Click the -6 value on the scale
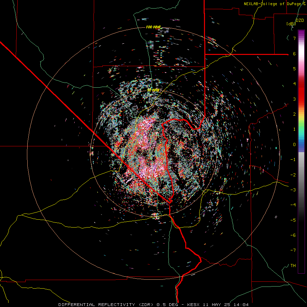Screen dimensions: 307x307 (x=293, y=235)
